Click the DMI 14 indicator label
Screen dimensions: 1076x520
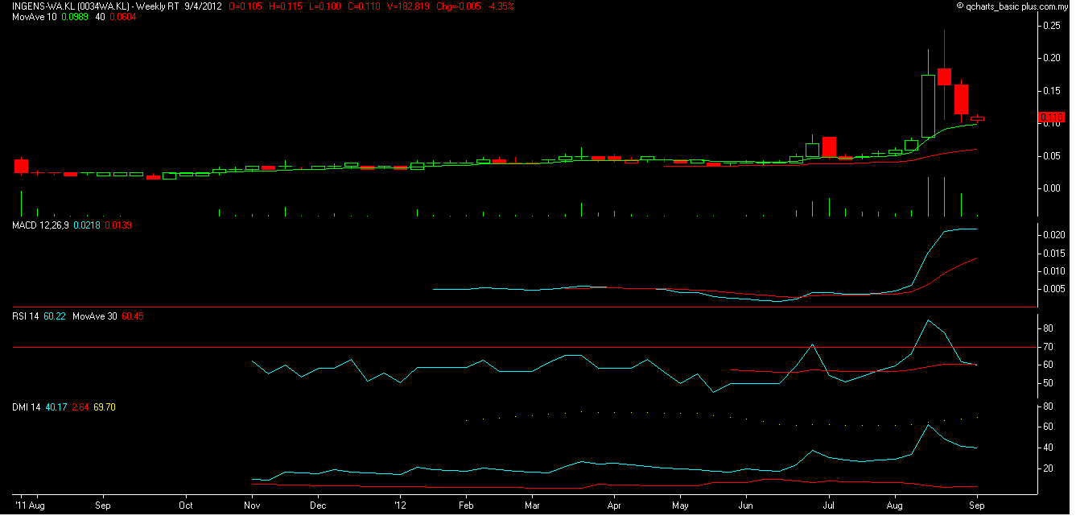coord(27,407)
